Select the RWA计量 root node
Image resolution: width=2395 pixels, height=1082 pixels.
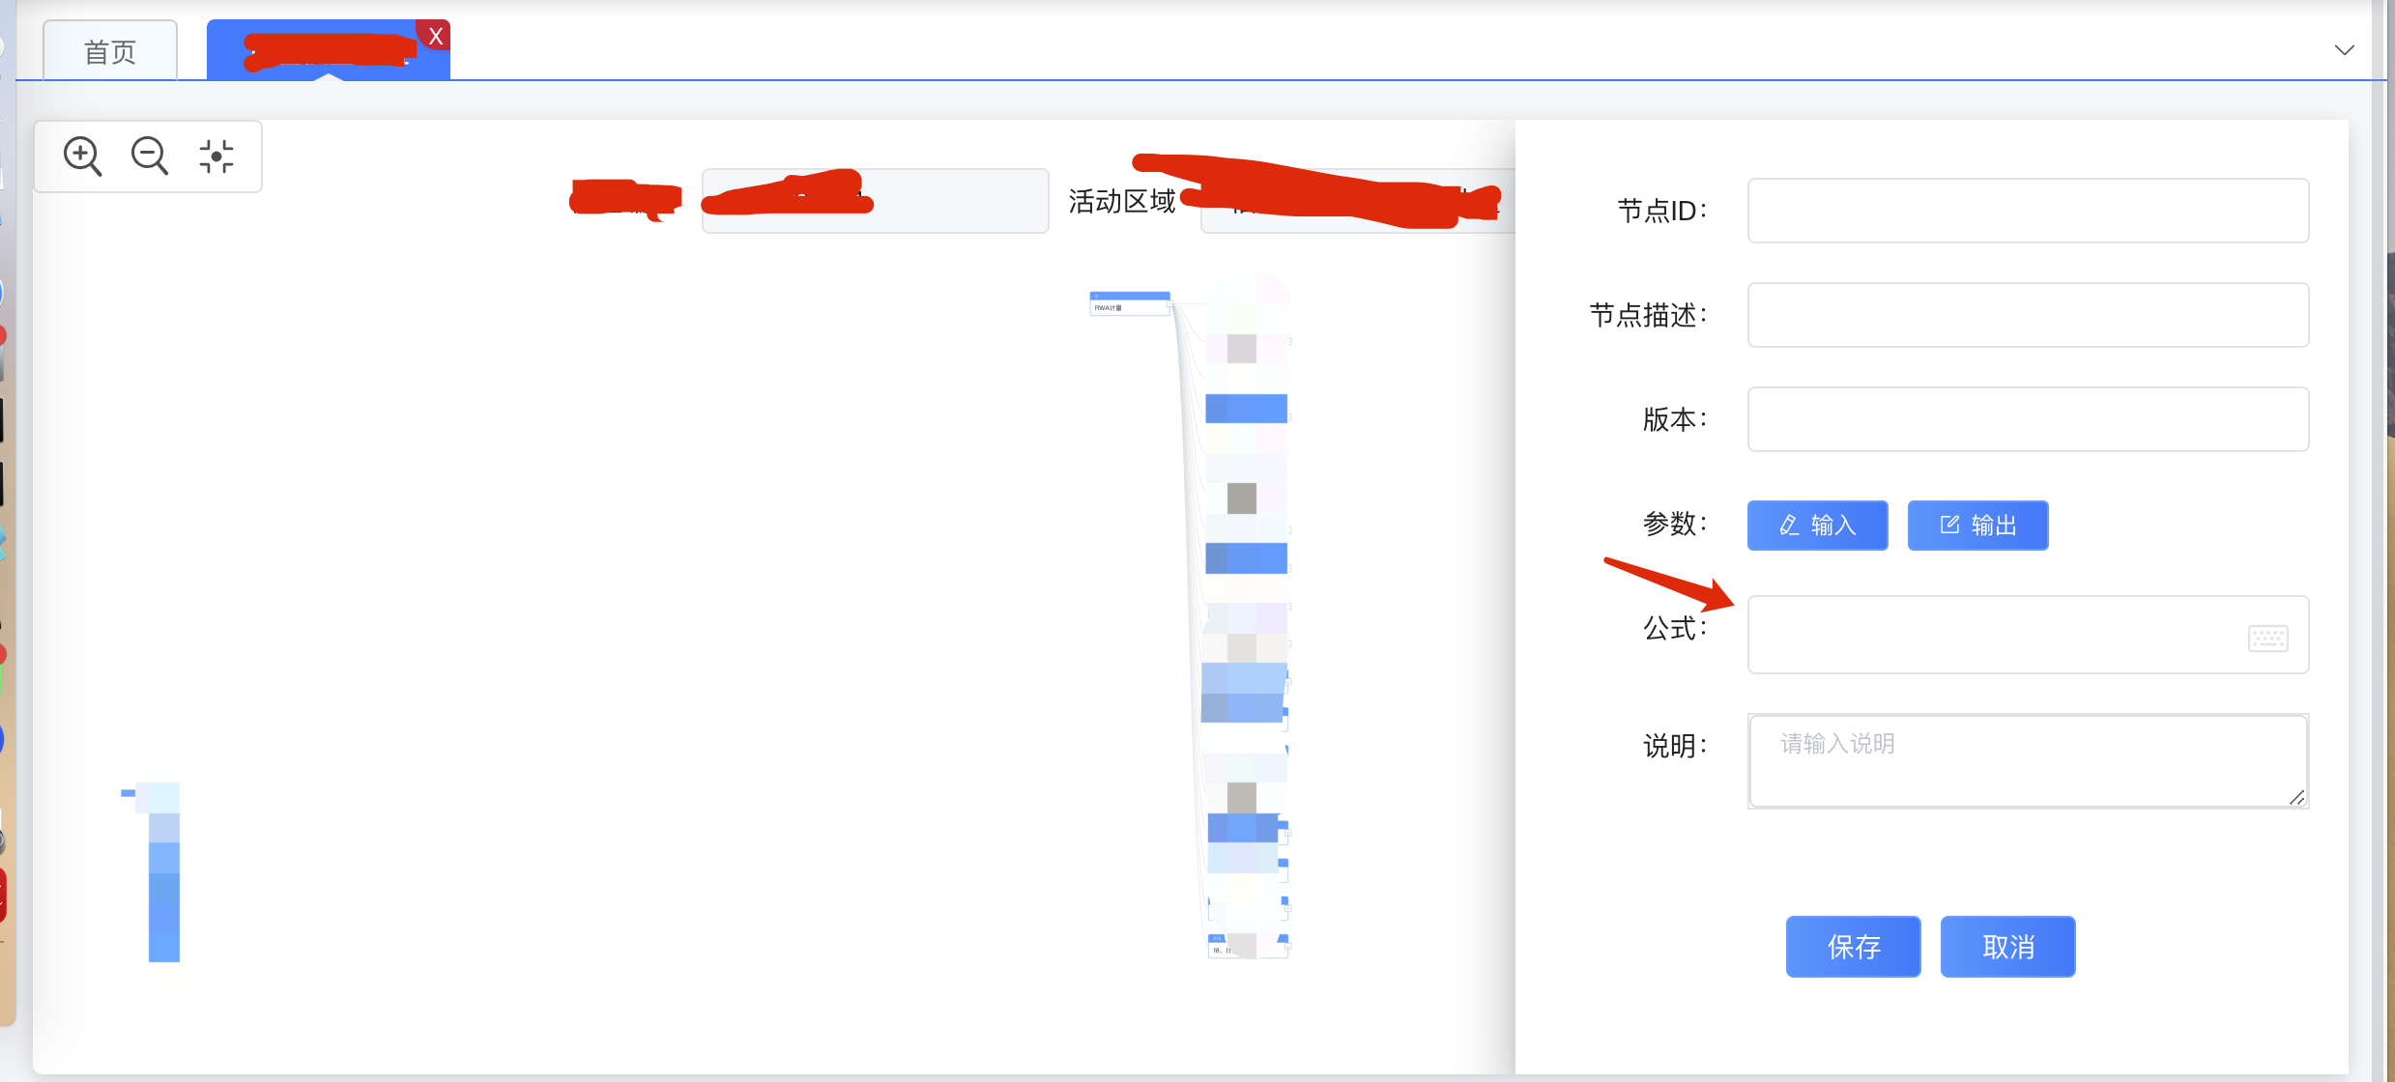[x=1129, y=304]
